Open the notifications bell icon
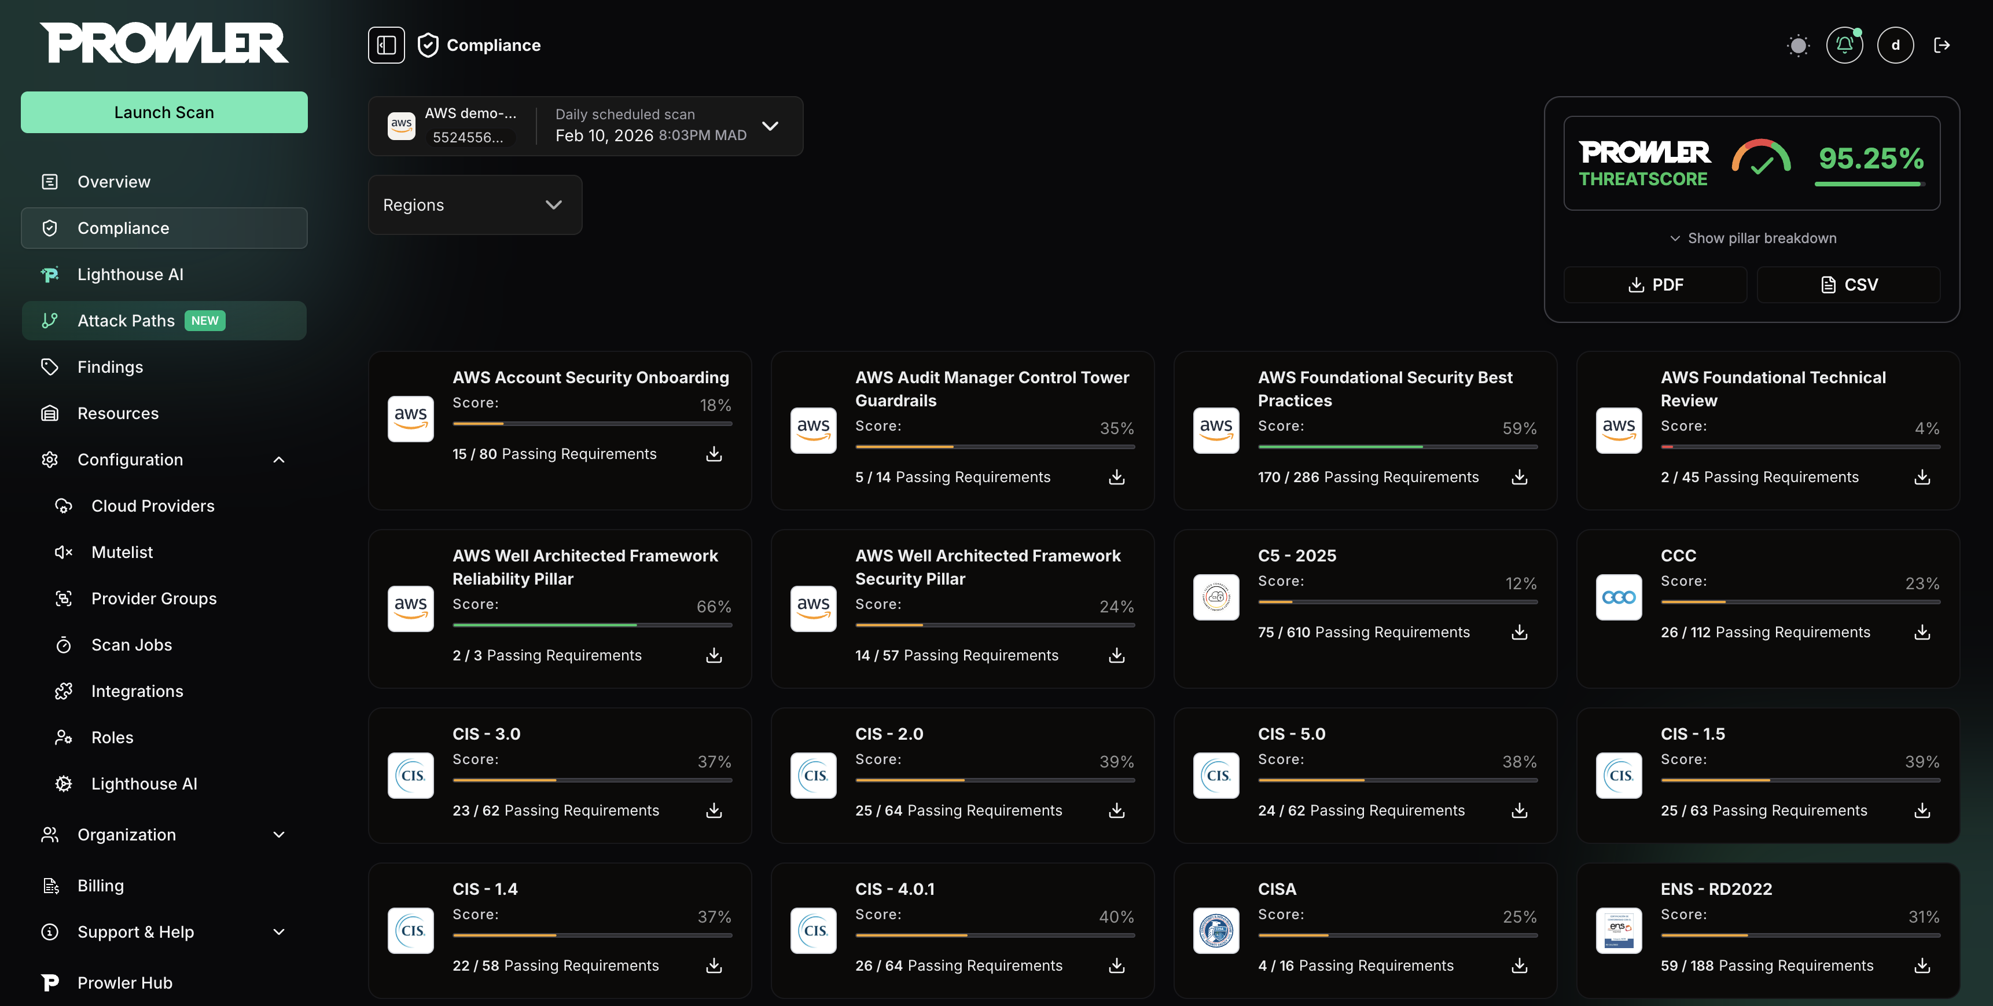Viewport: 1993px width, 1006px height. (x=1844, y=45)
